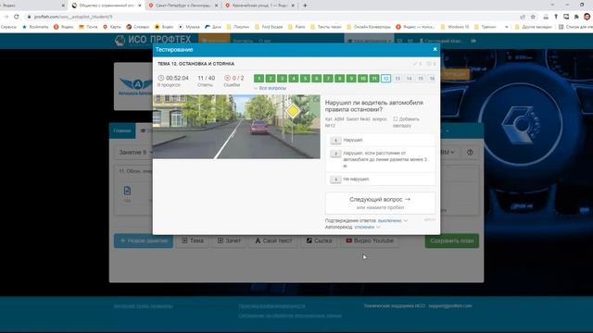Viewport: 593px width, 333px height.
Task: Check the 'Добавить закладку' checkbox
Action: pos(396,119)
